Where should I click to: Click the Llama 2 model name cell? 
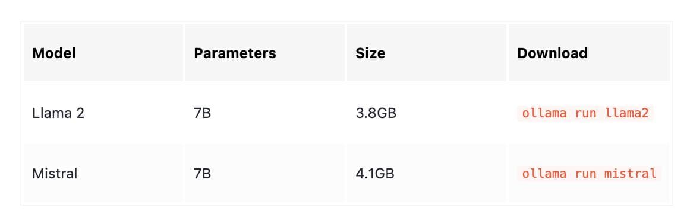(58, 113)
